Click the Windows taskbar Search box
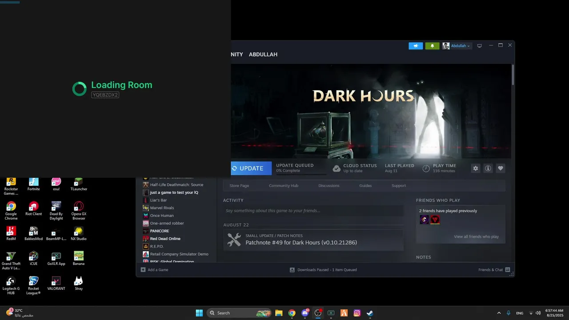 [x=239, y=313]
